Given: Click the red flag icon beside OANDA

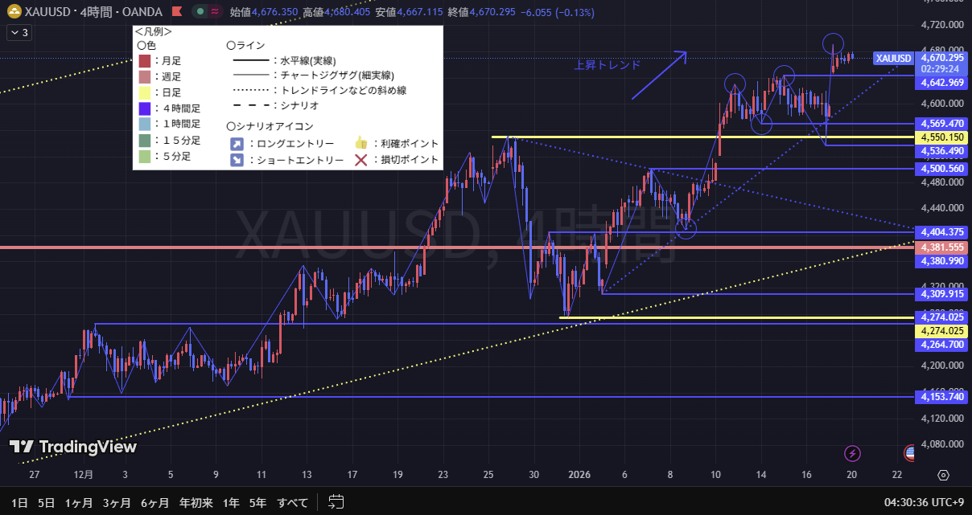Looking at the screenshot, I should (x=176, y=12).
